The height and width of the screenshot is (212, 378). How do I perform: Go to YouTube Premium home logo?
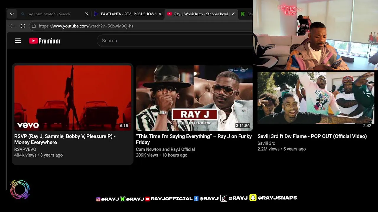tap(45, 41)
